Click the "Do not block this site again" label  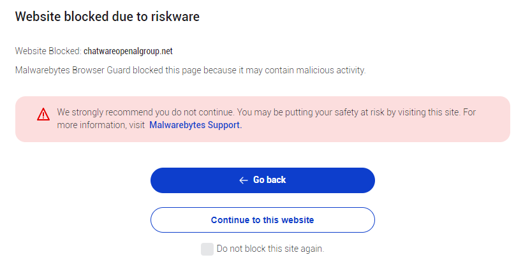(270, 249)
